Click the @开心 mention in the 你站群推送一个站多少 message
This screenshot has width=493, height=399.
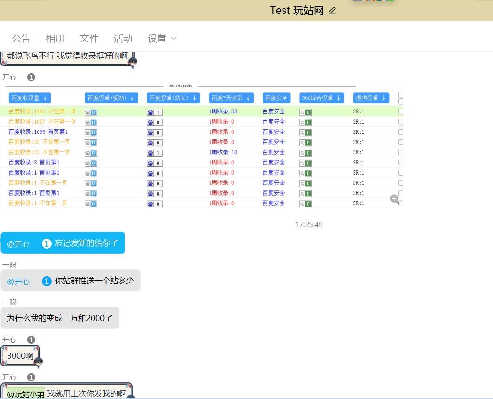point(18,281)
